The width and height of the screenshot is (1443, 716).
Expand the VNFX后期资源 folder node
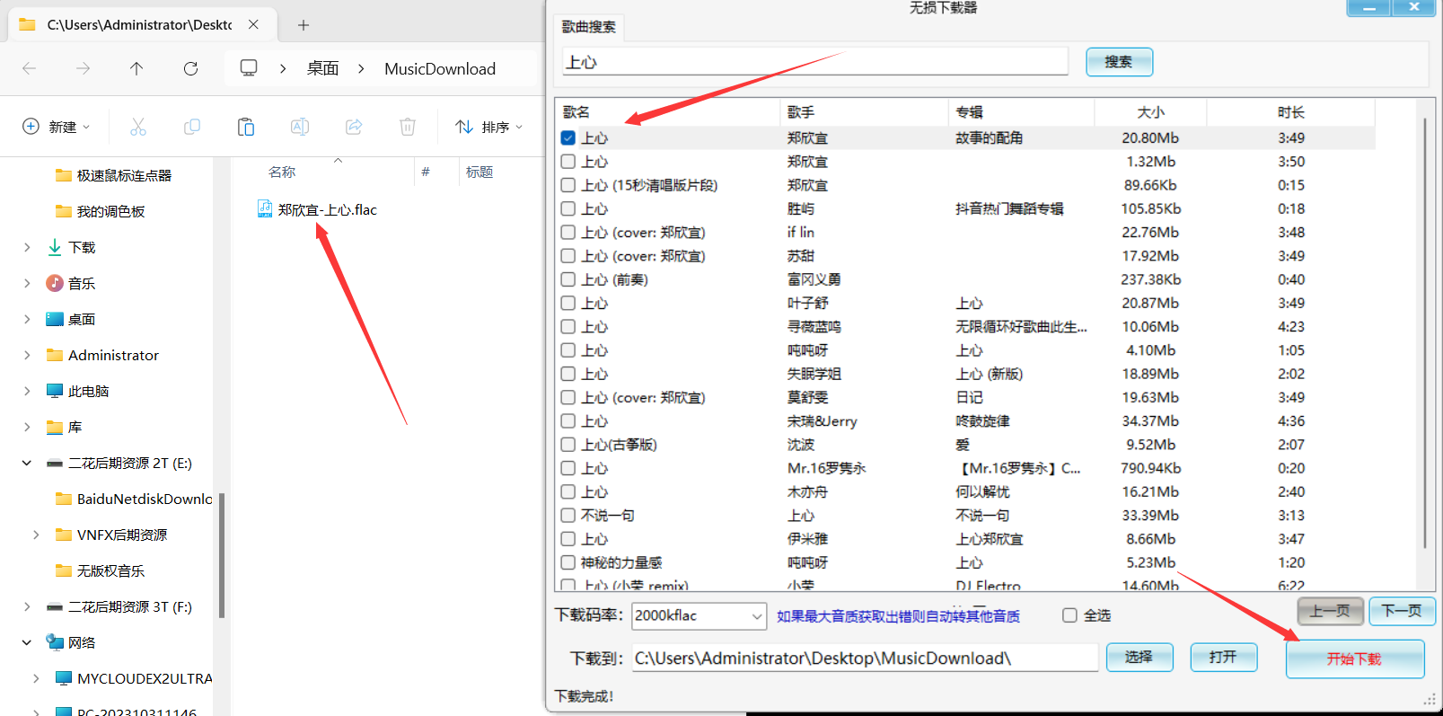[x=36, y=535]
